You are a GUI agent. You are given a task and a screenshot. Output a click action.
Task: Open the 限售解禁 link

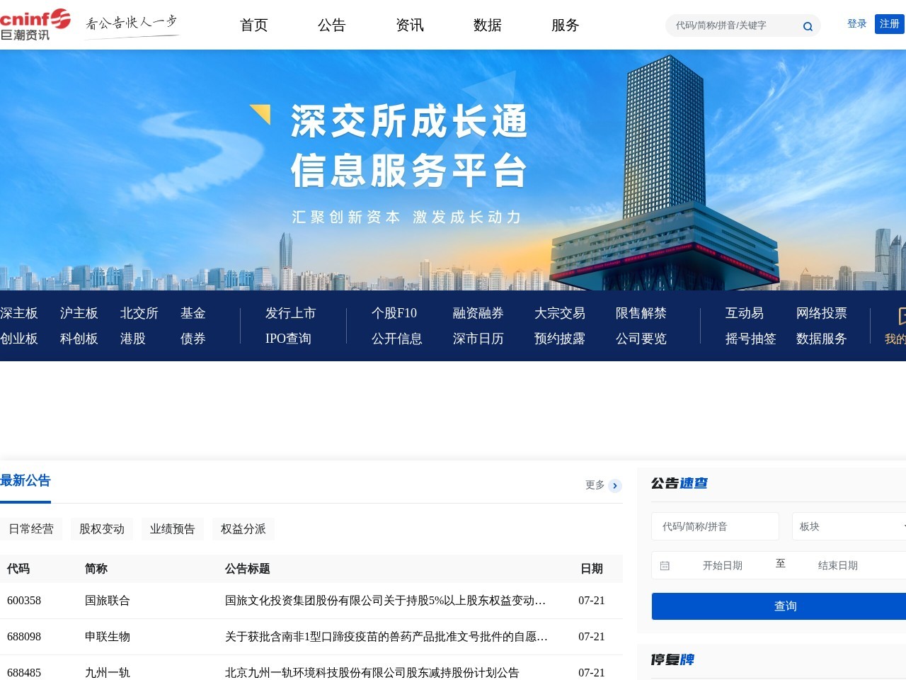point(641,313)
